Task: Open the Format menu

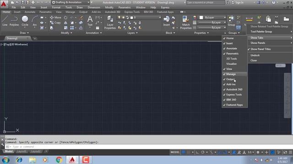Action: tap(56, 7)
